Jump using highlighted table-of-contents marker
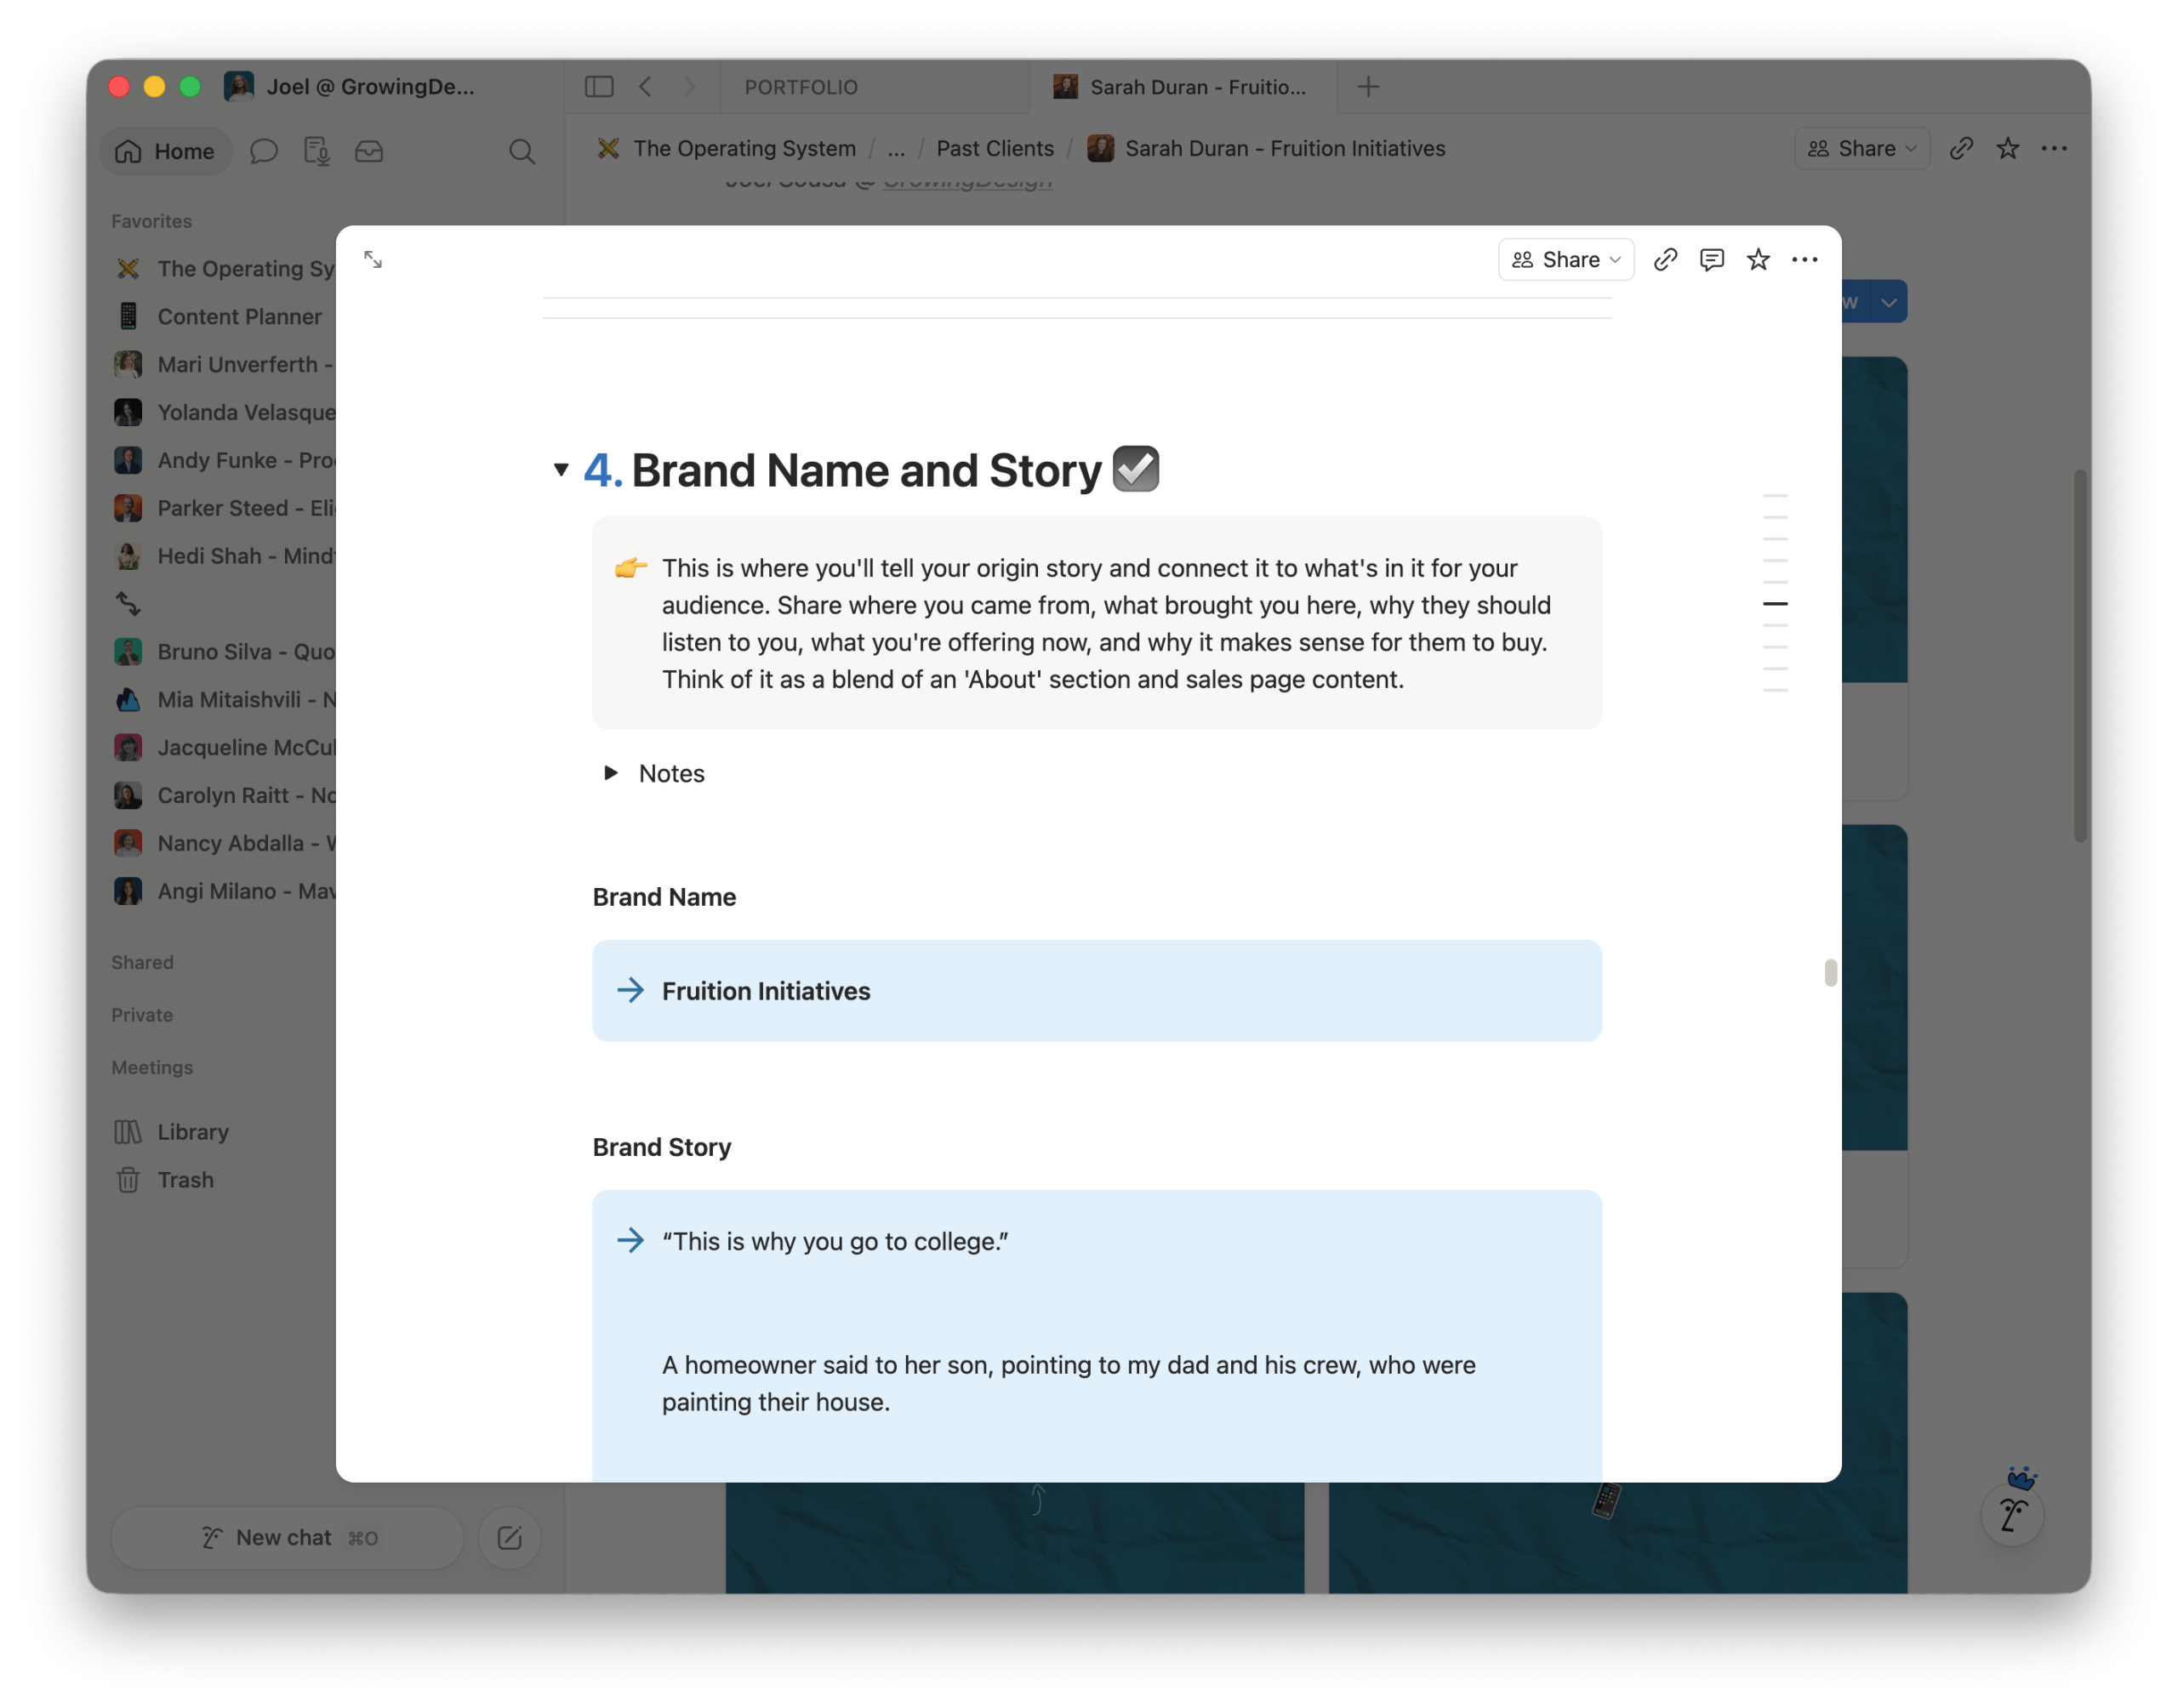The image size is (2178, 1708). 1775,604
